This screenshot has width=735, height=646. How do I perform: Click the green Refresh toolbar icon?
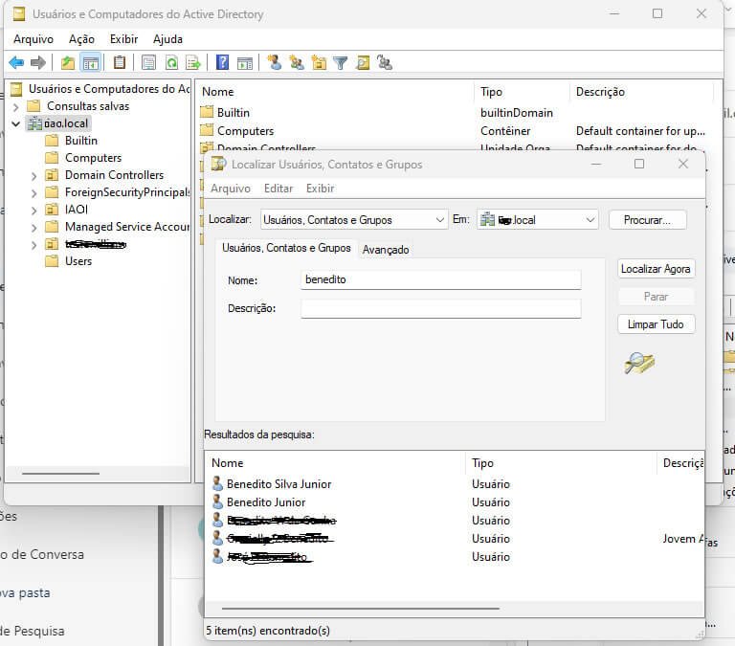(171, 62)
